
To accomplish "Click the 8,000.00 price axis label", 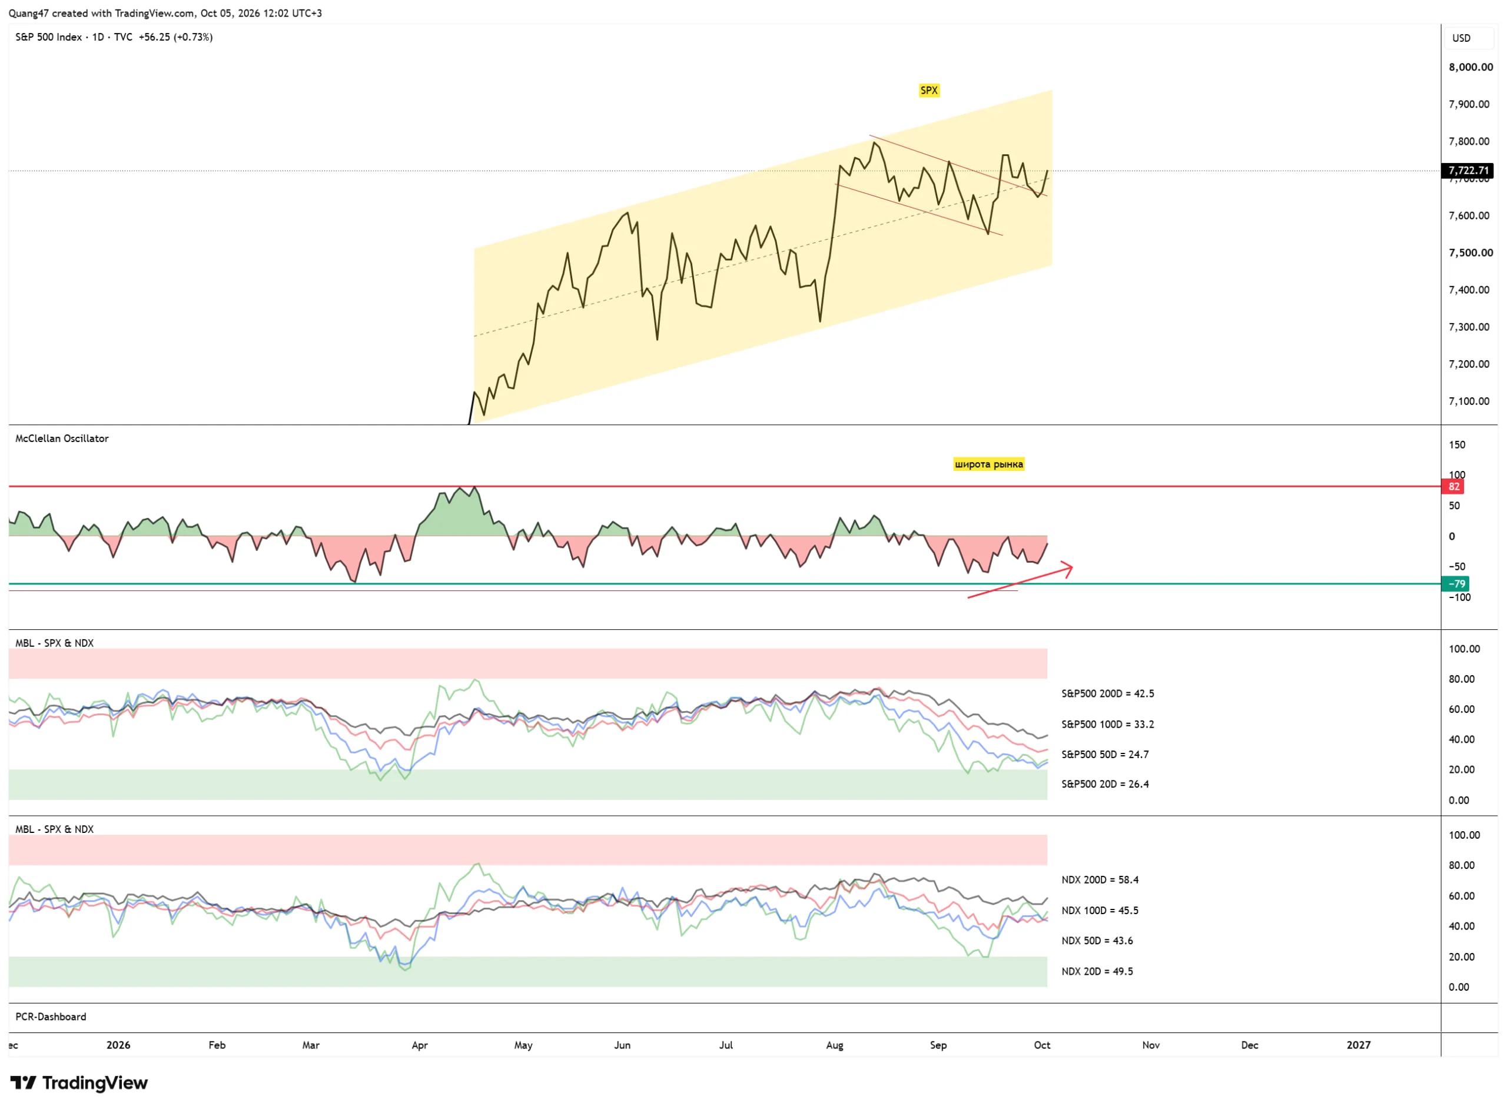I will 1470,67.
